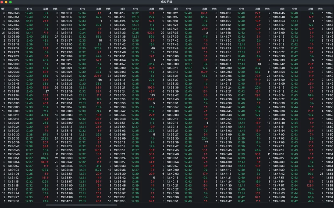
Task: Select the trade row at 13:47:57
Action: pyautogui.click(x=298, y=185)
